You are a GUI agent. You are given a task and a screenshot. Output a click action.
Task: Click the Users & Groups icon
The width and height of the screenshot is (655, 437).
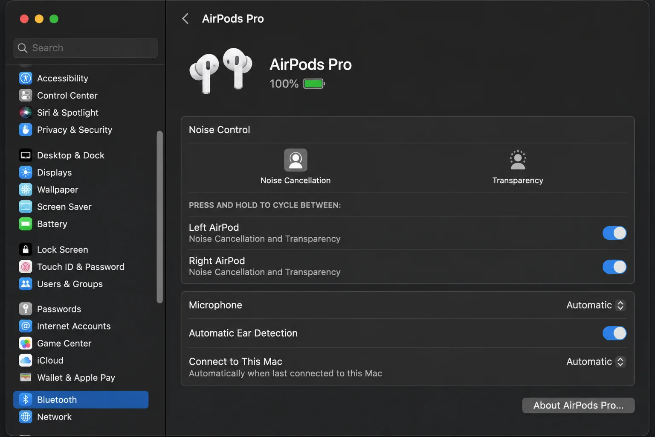(26, 284)
